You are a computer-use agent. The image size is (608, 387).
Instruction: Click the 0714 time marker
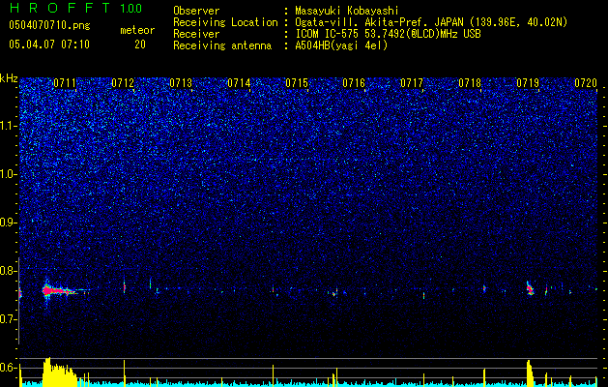click(x=239, y=83)
